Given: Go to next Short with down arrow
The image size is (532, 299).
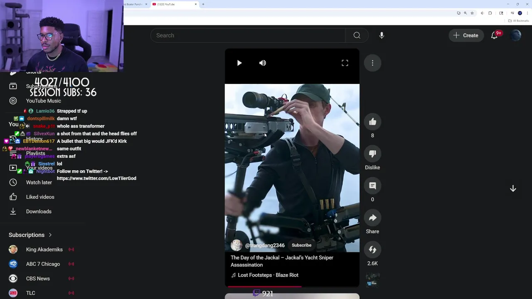Looking at the screenshot, I should tap(513, 189).
